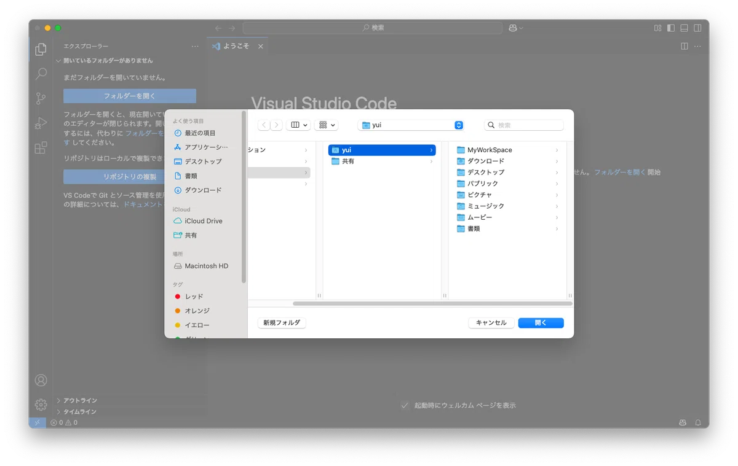Go back in the file dialog
The image size is (738, 466).
click(264, 125)
